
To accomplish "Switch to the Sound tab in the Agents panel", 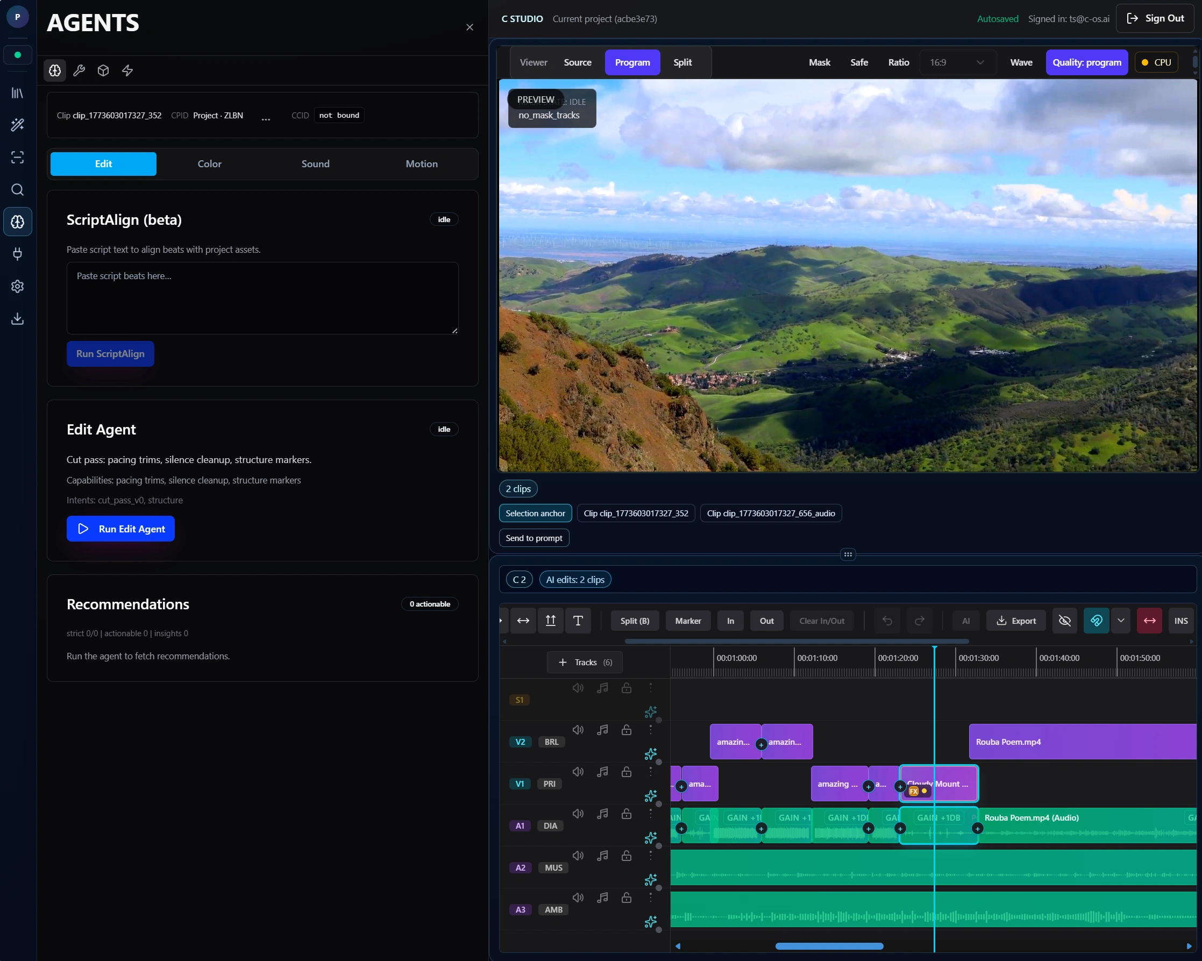I will [x=315, y=164].
